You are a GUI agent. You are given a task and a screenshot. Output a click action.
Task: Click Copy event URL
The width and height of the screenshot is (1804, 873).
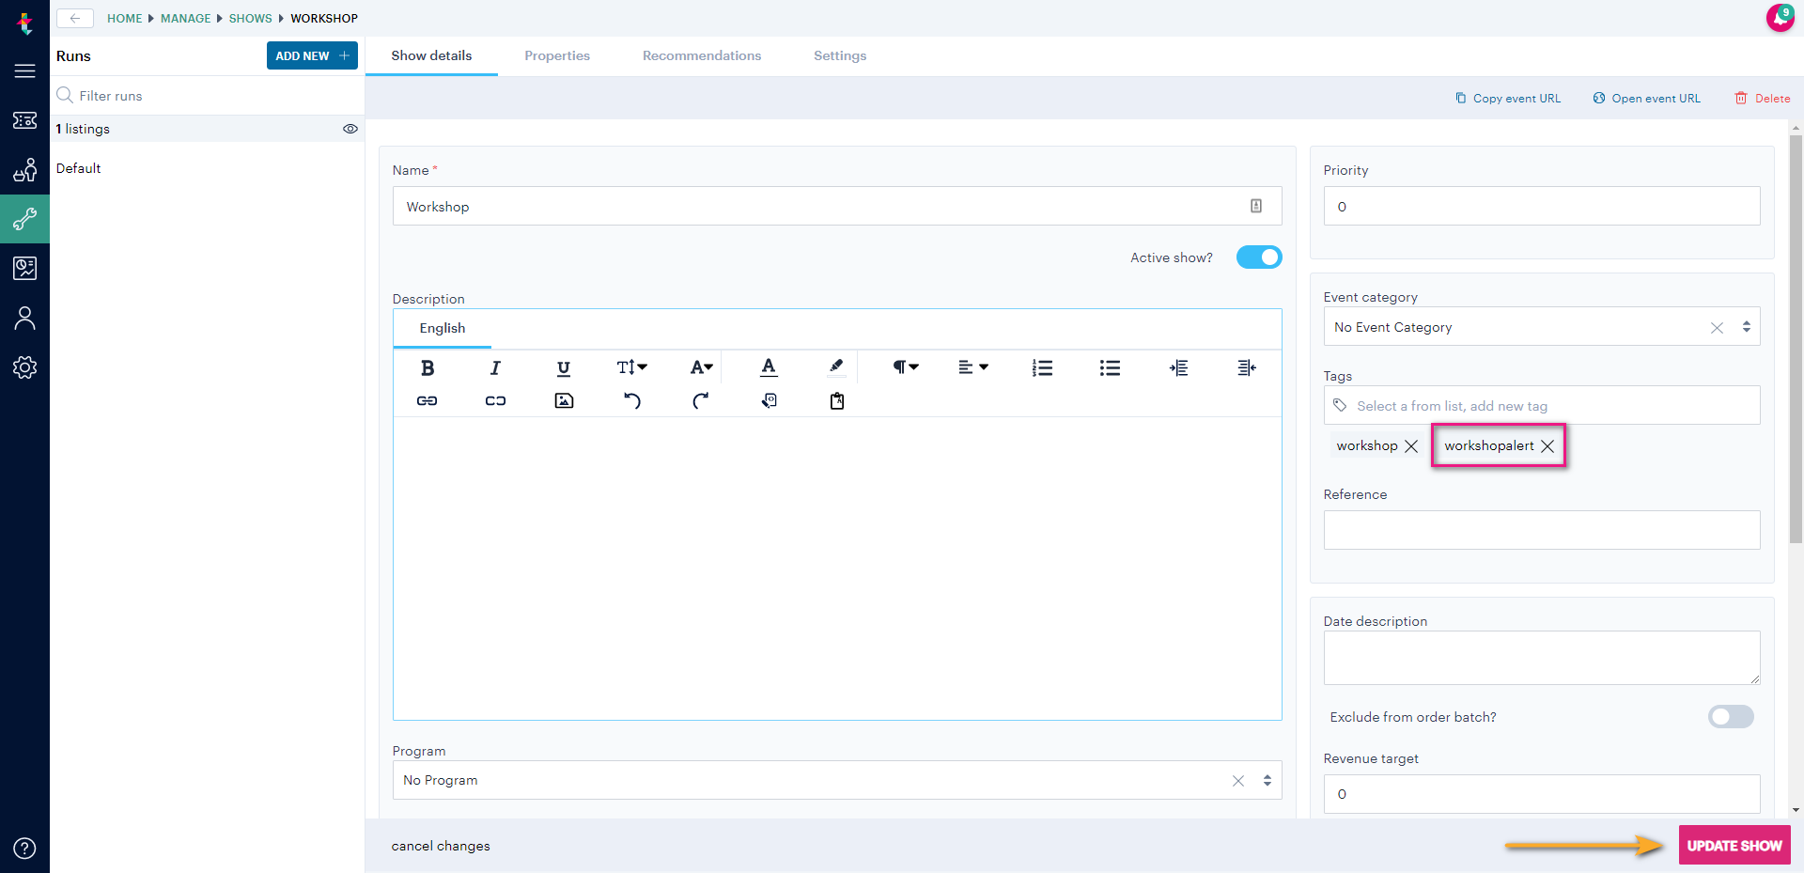(x=1508, y=98)
